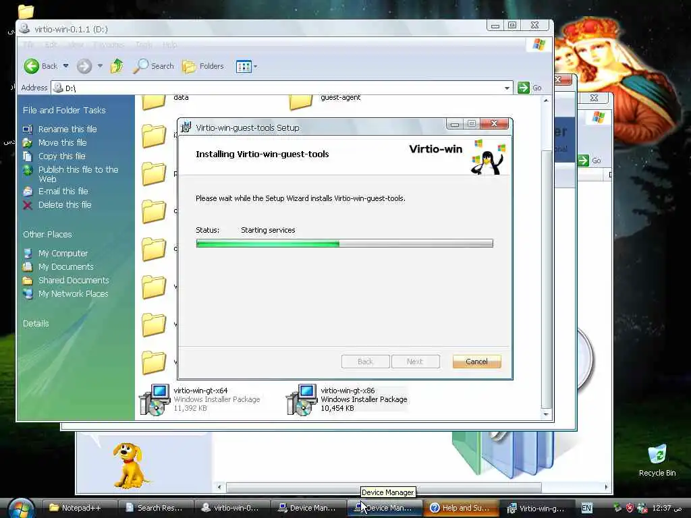This screenshot has height=518, width=691.
Task: Click Rename this file task
Action: 67,129
